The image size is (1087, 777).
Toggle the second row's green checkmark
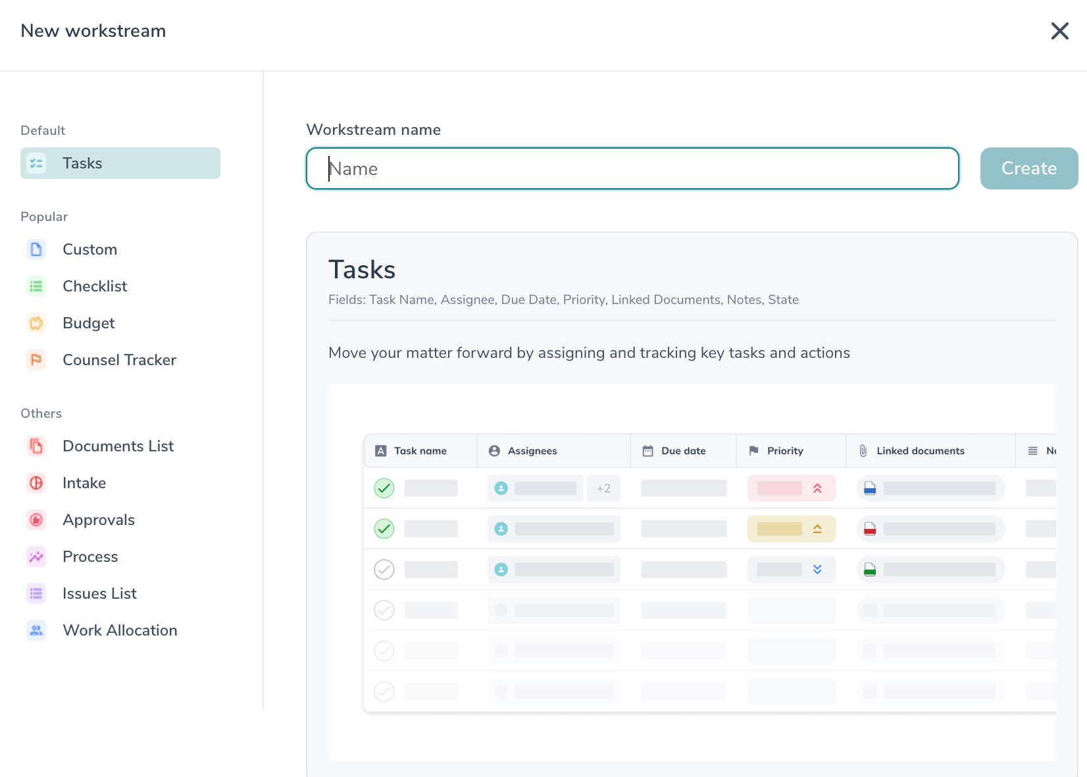tap(384, 528)
